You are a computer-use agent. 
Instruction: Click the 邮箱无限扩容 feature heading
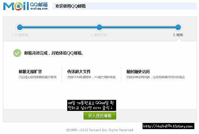coord(30,72)
